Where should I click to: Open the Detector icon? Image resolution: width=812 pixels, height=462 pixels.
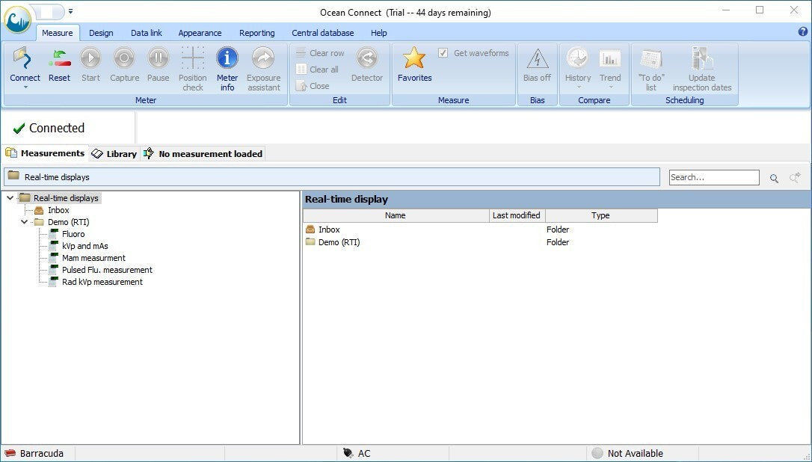tap(366, 58)
